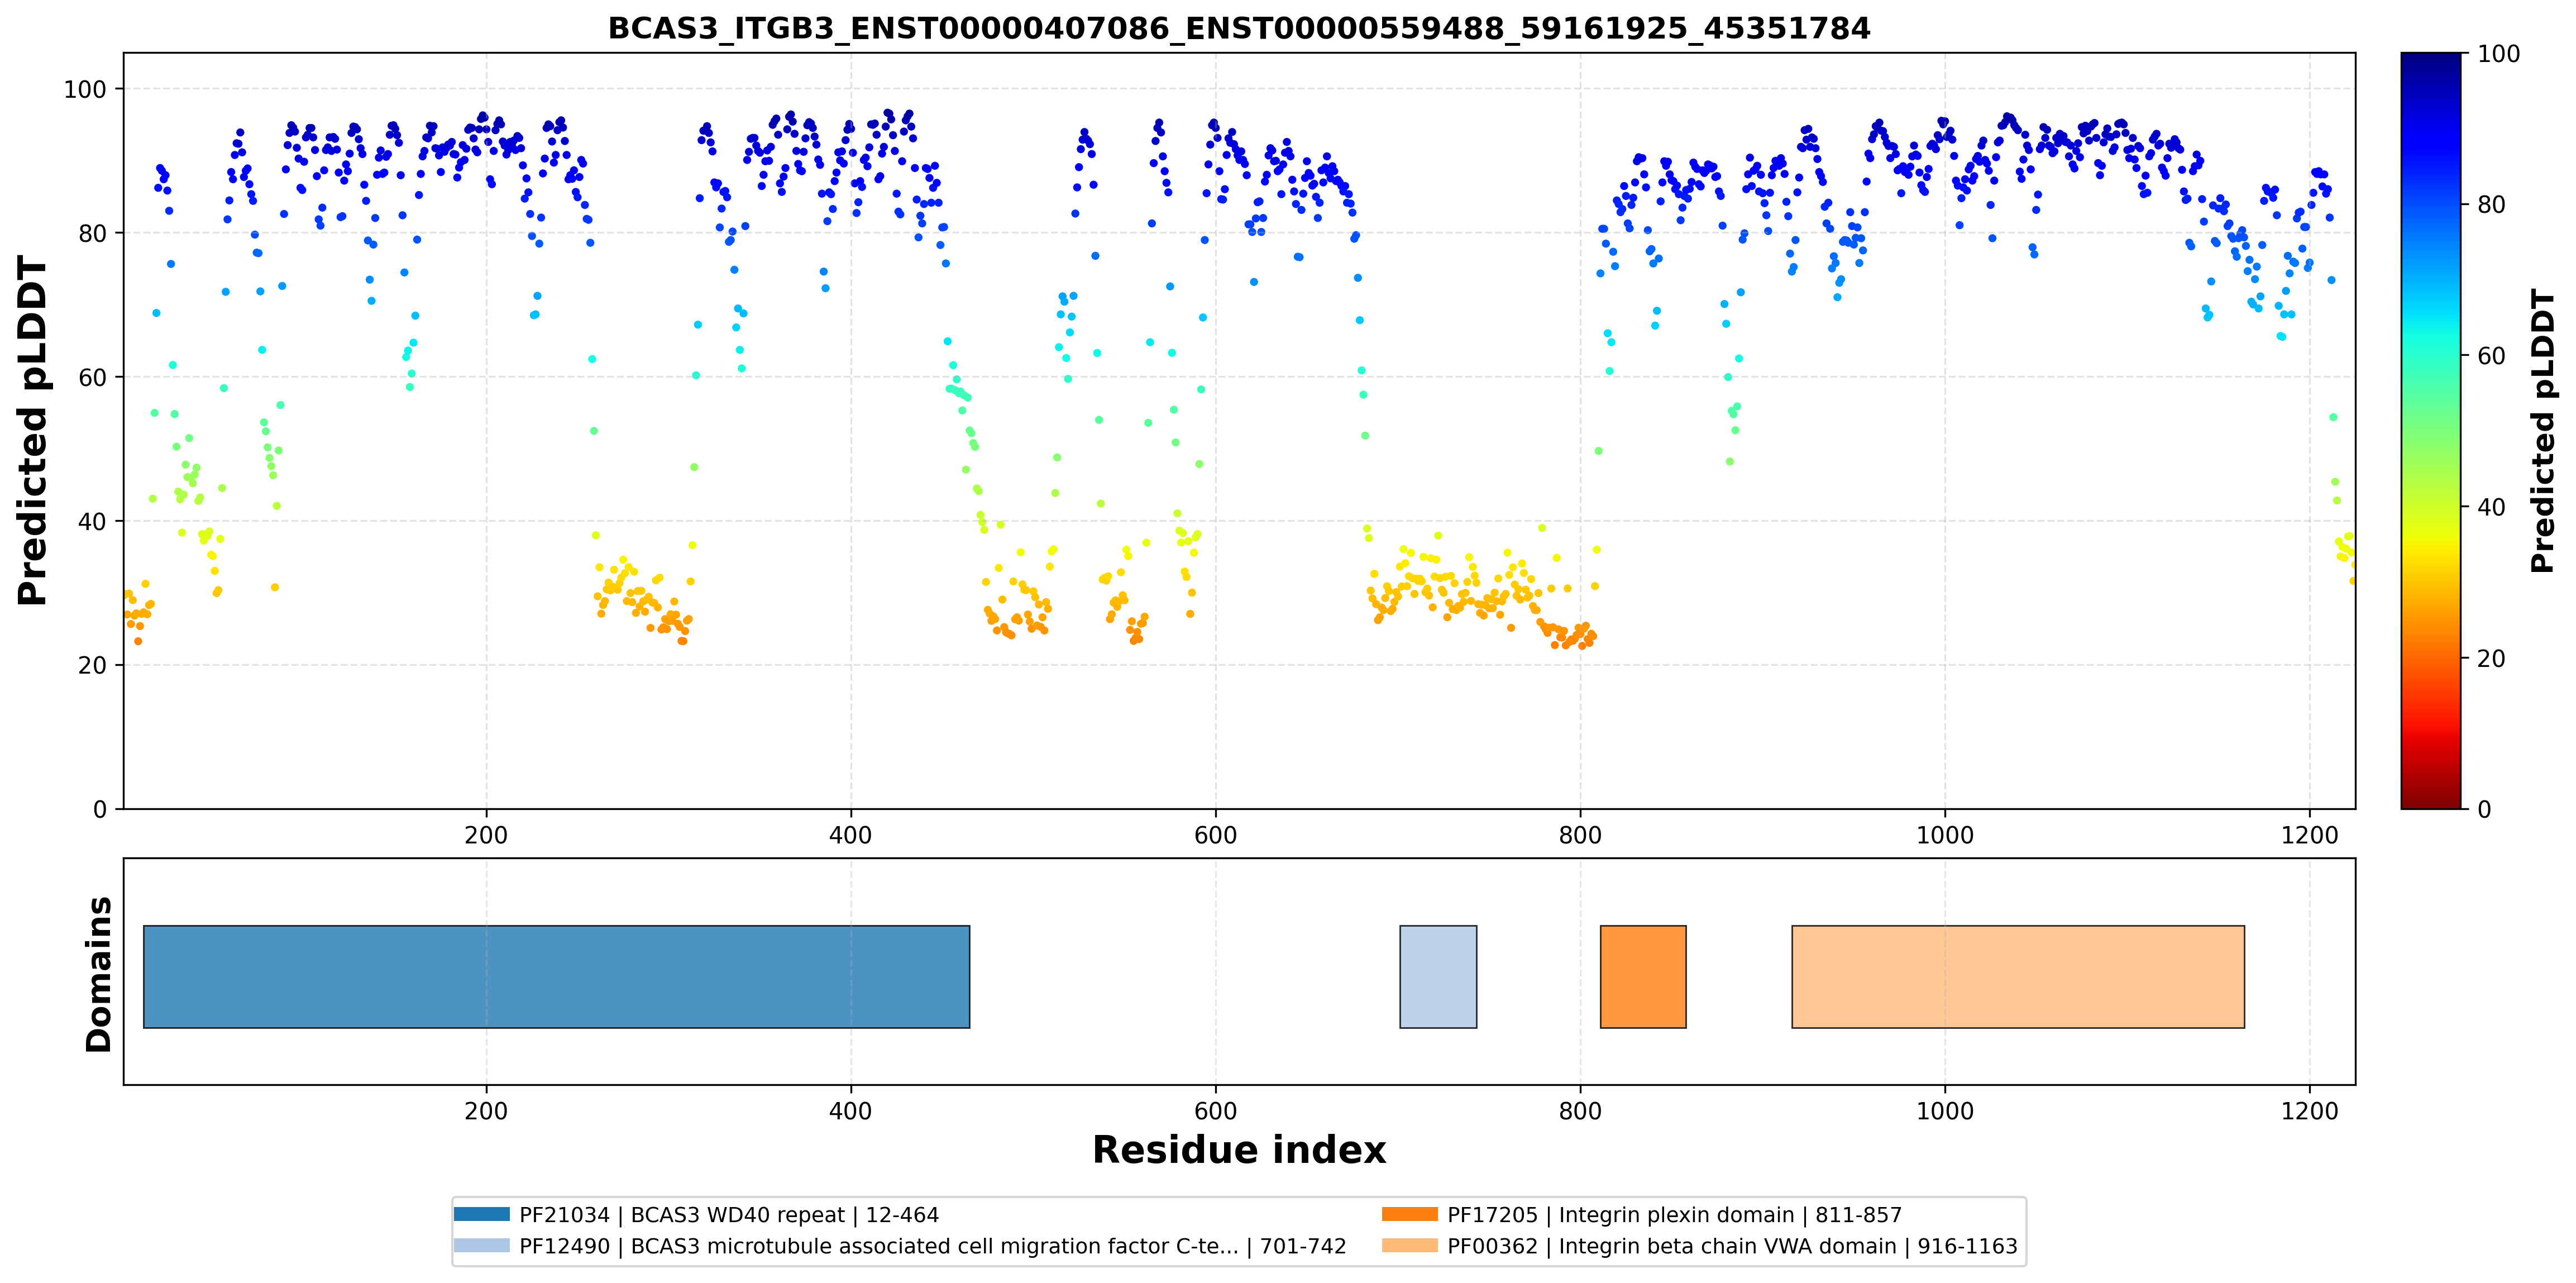Click the PF00362 legend color swatch
This screenshot has height=1283, width=2576.
click(1410, 1245)
